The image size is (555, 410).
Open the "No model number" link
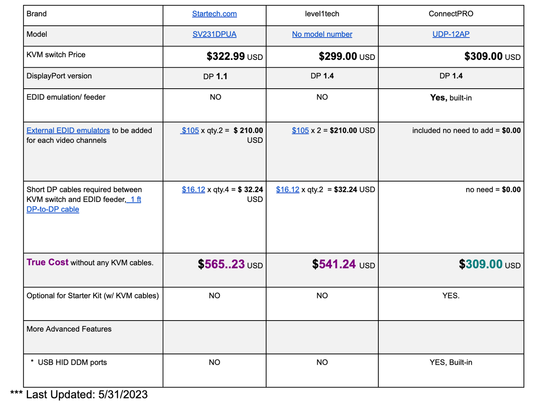[322, 34]
